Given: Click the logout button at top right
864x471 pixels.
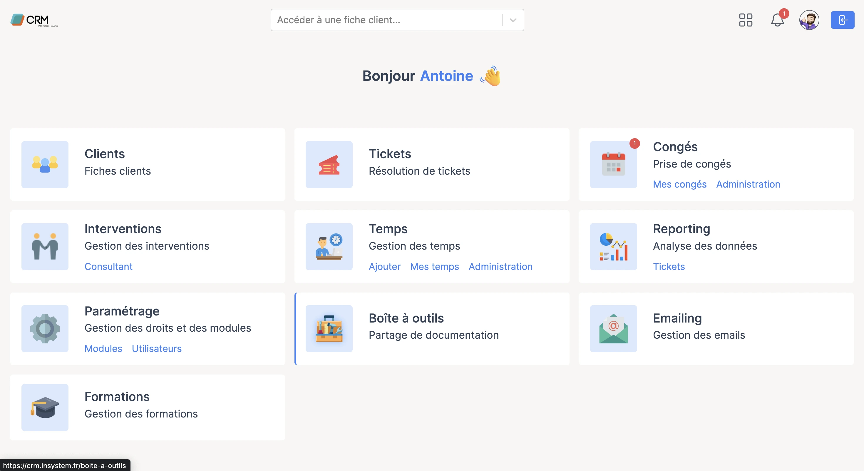Looking at the screenshot, I should coord(843,20).
